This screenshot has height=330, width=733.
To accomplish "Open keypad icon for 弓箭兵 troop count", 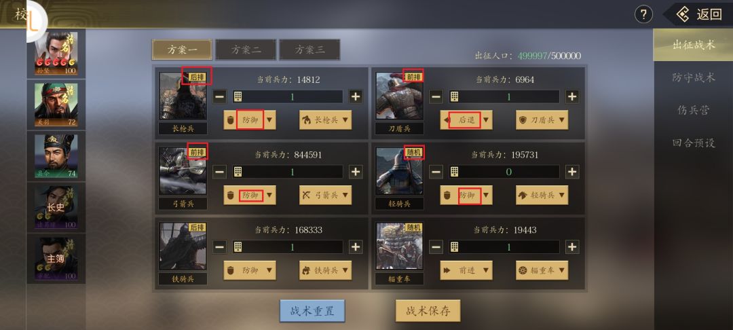I will coord(238,172).
